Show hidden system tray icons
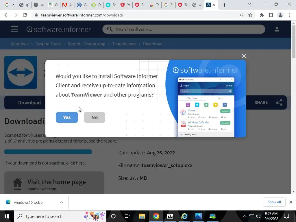Screen dimensions: 296x222 pos(245,216)
